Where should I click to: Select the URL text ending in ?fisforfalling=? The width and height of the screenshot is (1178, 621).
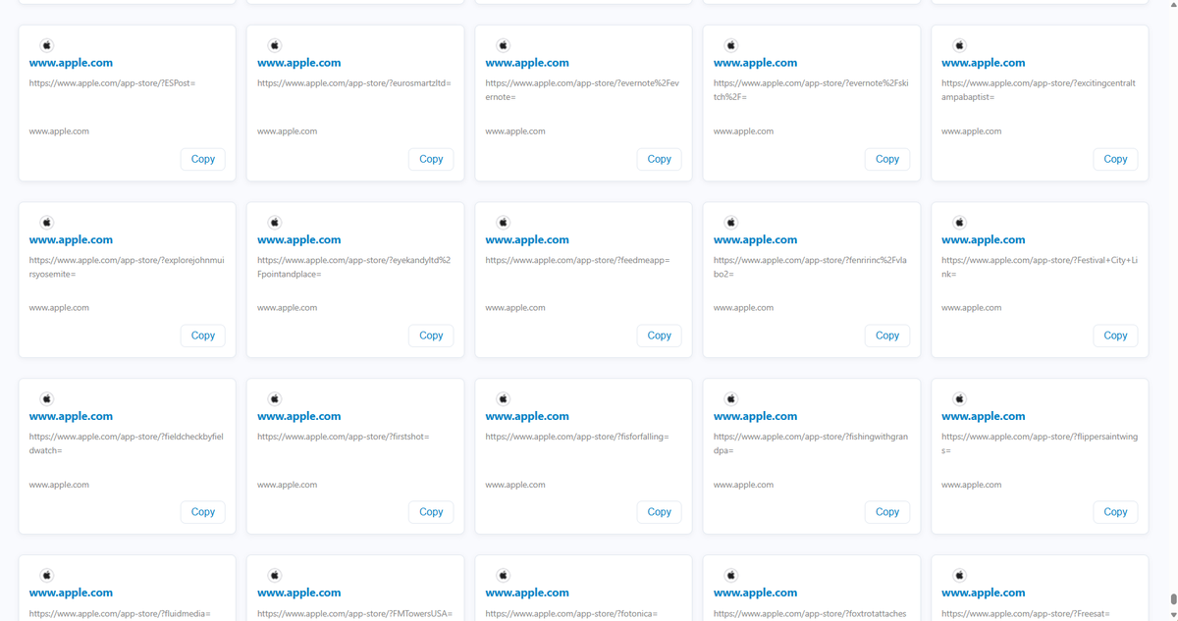[x=577, y=437]
